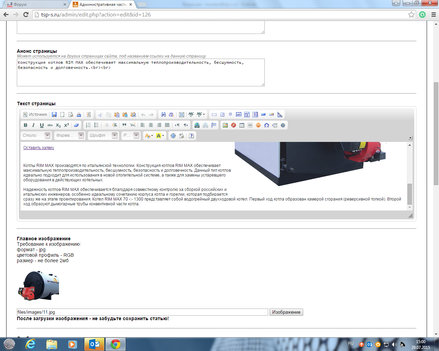Open the Шрифт font dropdown
This screenshot has width=439, height=351.
[x=103, y=135]
